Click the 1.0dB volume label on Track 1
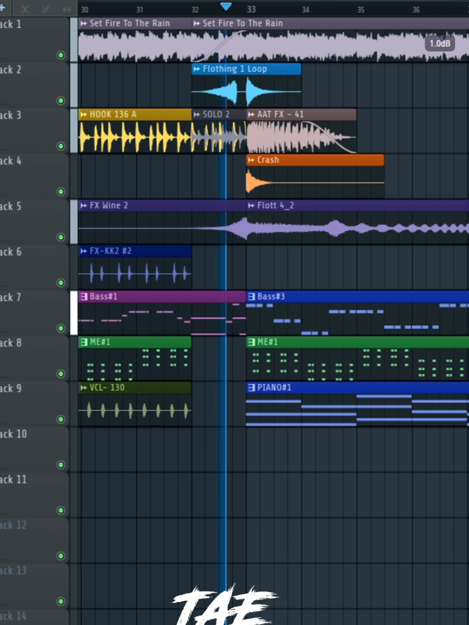The width and height of the screenshot is (469, 625). 440,43
